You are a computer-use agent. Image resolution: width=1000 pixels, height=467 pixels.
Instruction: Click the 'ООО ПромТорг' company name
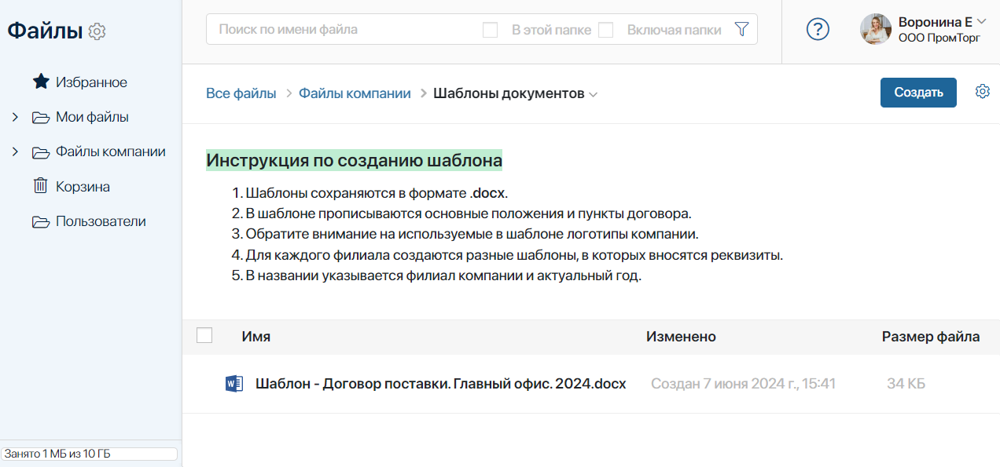[x=939, y=37]
